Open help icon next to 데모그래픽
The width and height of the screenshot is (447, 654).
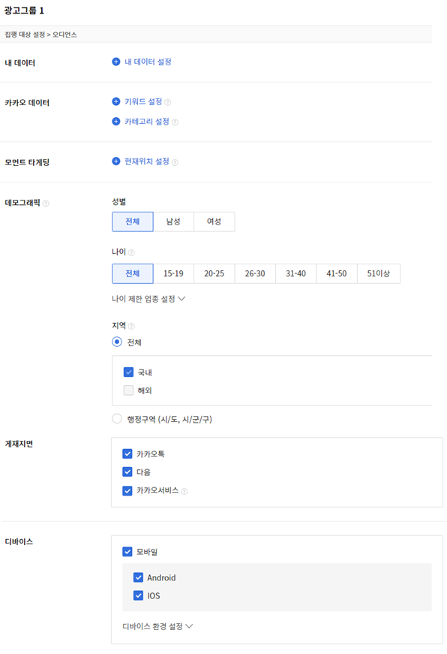[x=46, y=203]
